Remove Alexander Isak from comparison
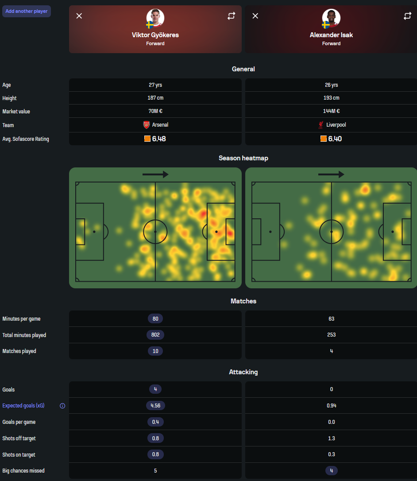Screen dimensions: 417x481 coord(255,16)
